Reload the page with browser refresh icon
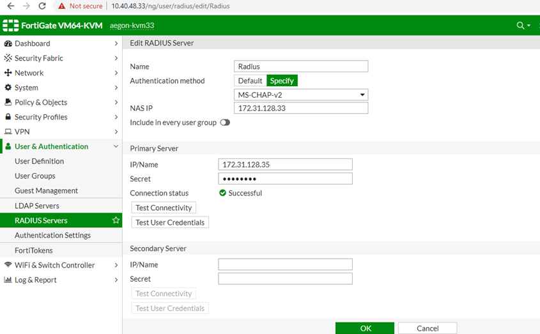This screenshot has height=334, width=540. click(42, 6)
